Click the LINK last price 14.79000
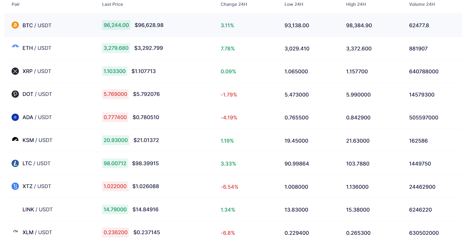Viewport: 462px width, 240px height. coord(115,210)
